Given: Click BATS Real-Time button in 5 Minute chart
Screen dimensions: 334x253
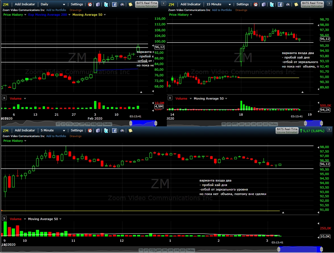Looking at the screenshot, I should (x=287, y=131).
